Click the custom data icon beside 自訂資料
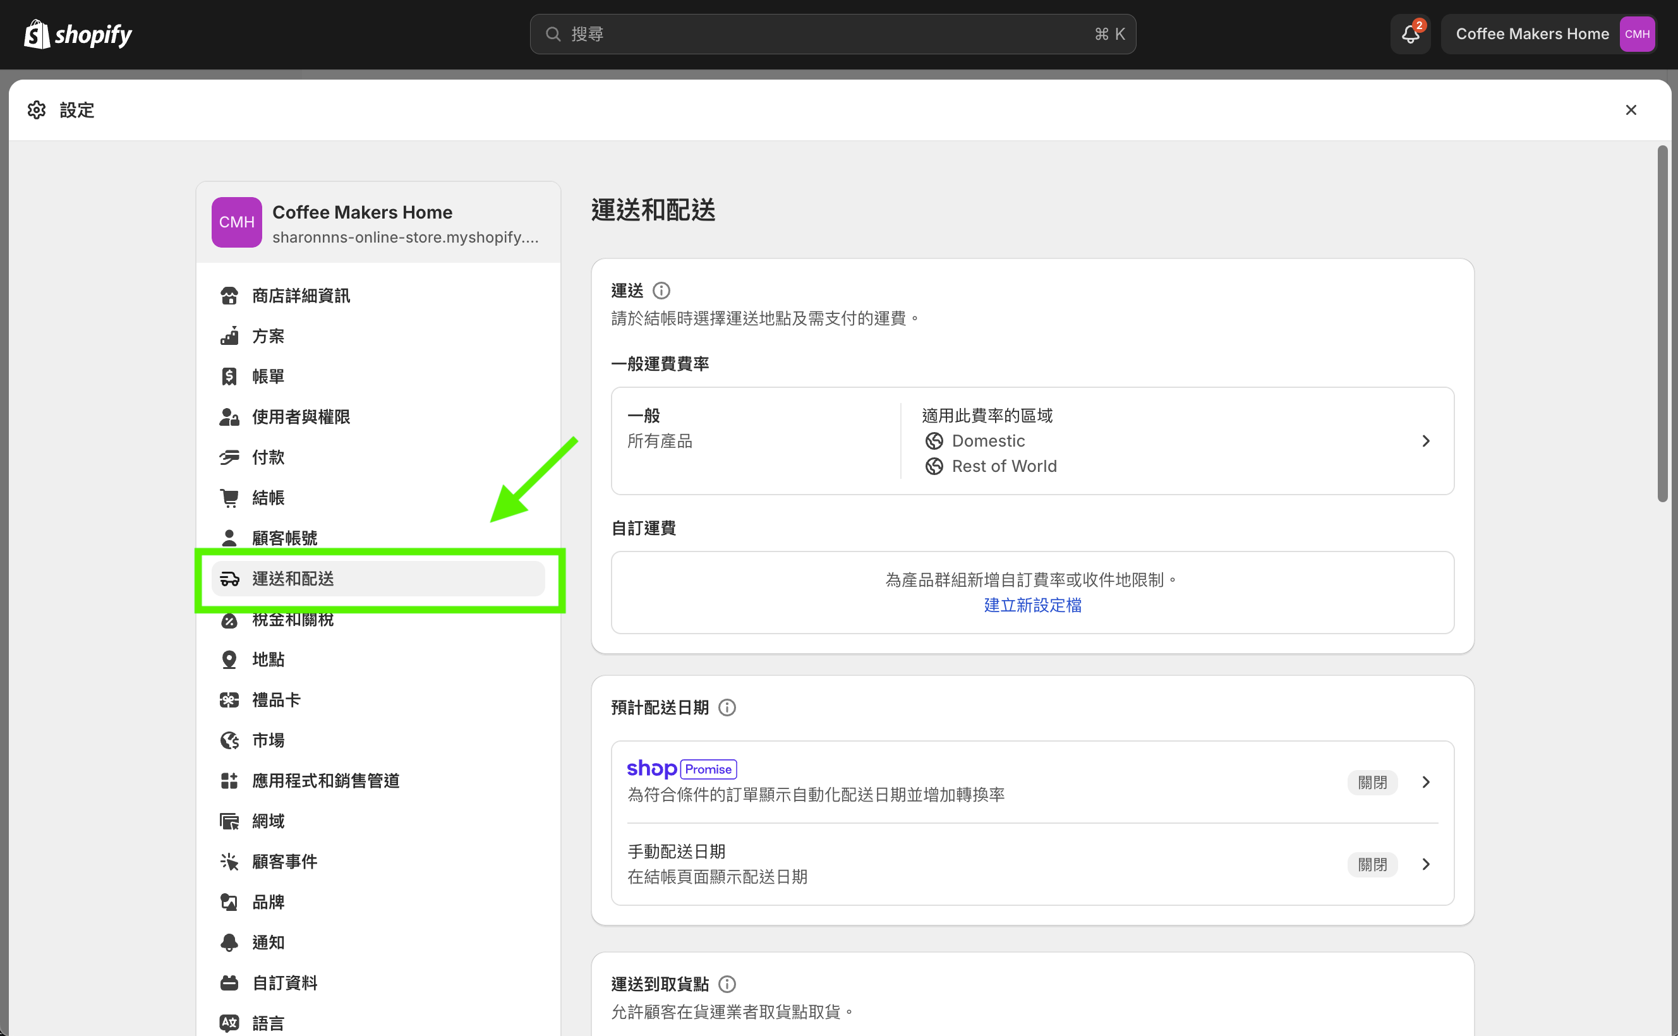The height and width of the screenshot is (1036, 1678). click(229, 983)
